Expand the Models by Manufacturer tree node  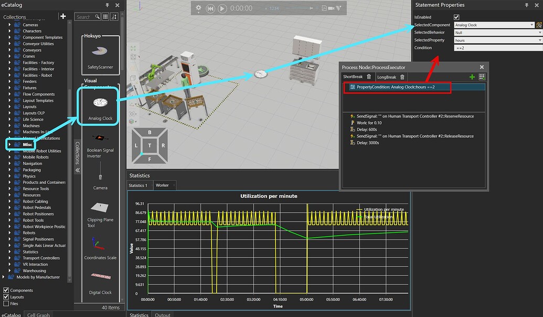4,277
